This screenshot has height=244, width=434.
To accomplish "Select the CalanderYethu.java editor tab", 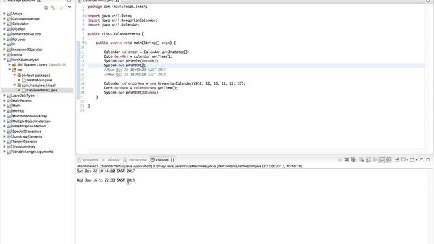I will pyautogui.click(x=98, y=1).
